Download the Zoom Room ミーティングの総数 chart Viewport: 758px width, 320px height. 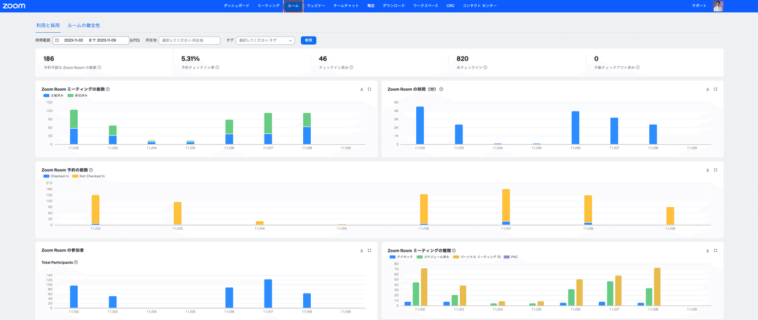pyautogui.click(x=362, y=89)
